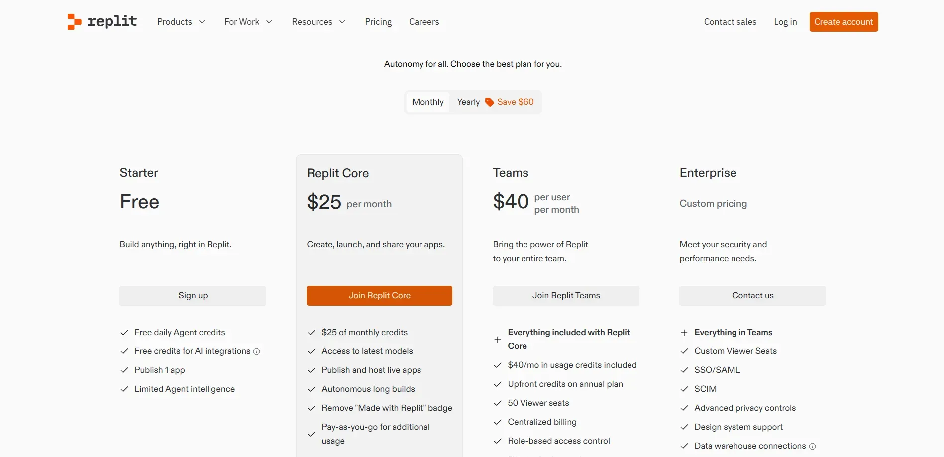Go to the Pricing menu item
944x457 pixels.
(x=378, y=22)
